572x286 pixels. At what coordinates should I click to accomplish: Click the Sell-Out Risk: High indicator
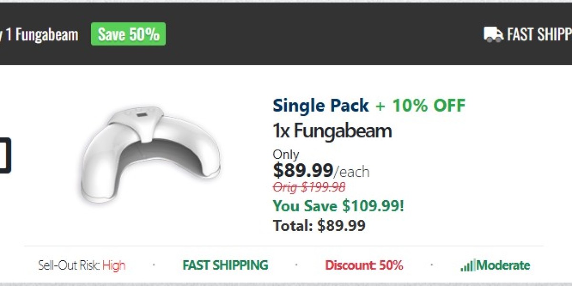pos(82,265)
